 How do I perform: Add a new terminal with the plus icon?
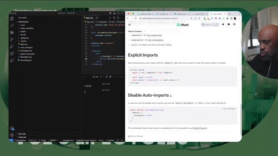pyautogui.click(x=101, y=77)
